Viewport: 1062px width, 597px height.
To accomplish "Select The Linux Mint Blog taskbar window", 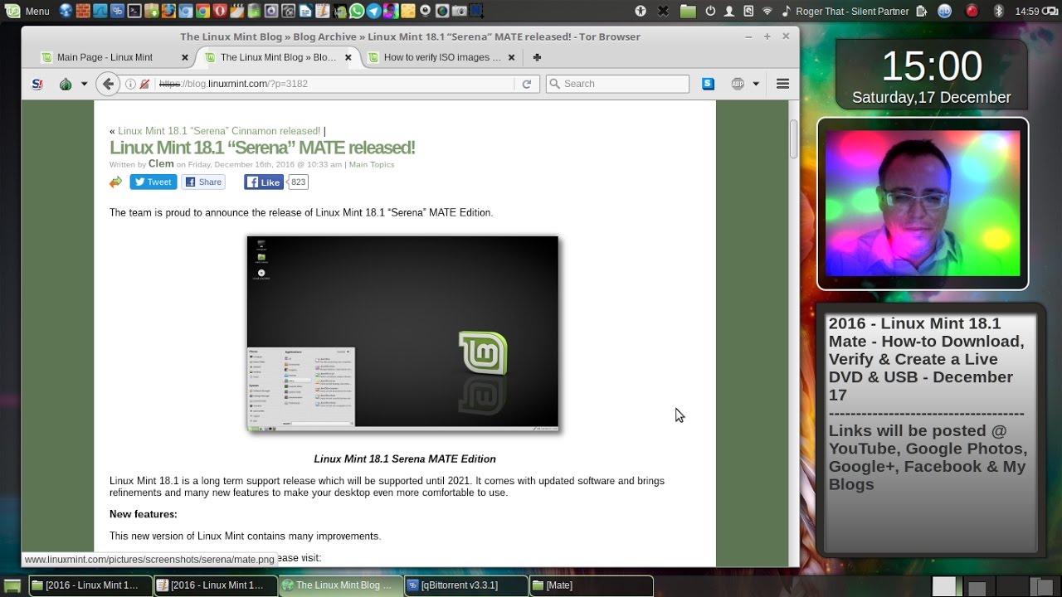I will [341, 585].
